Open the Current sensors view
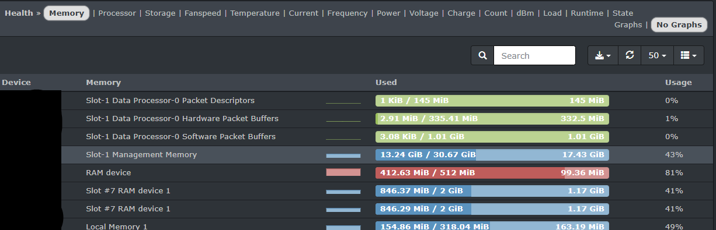This screenshot has height=230, width=716. 304,13
